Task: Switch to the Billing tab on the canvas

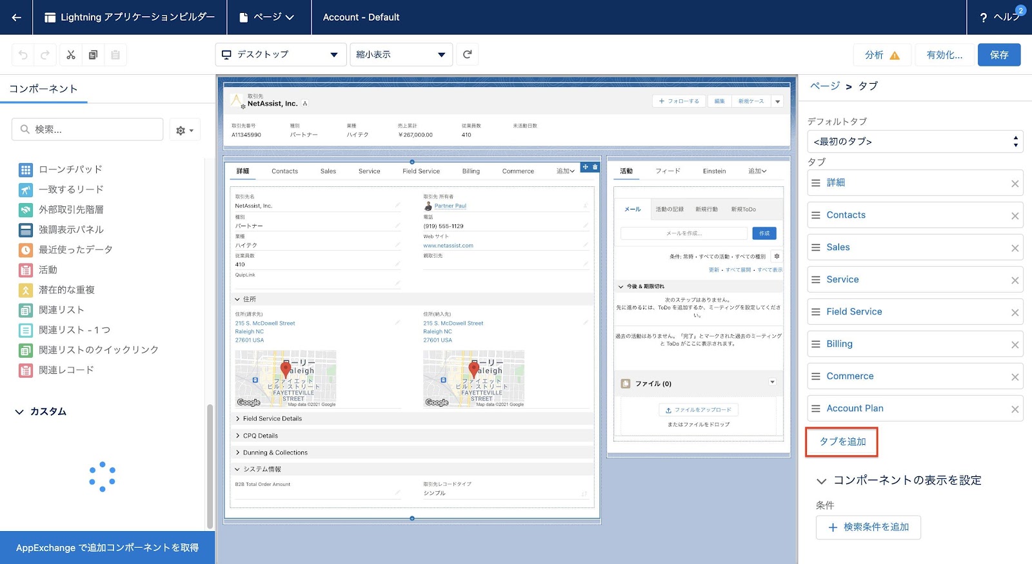Action: point(471,171)
